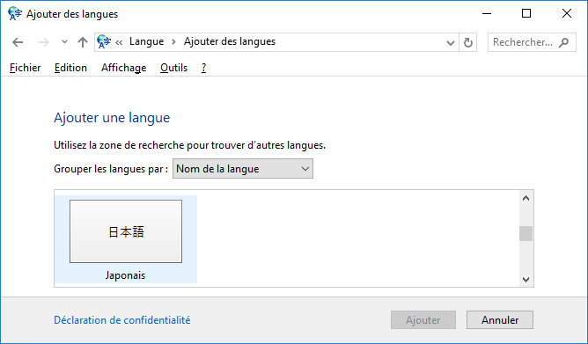Select the Japonais language tile
The height and width of the screenshot is (344, 588).
[126, 239]
